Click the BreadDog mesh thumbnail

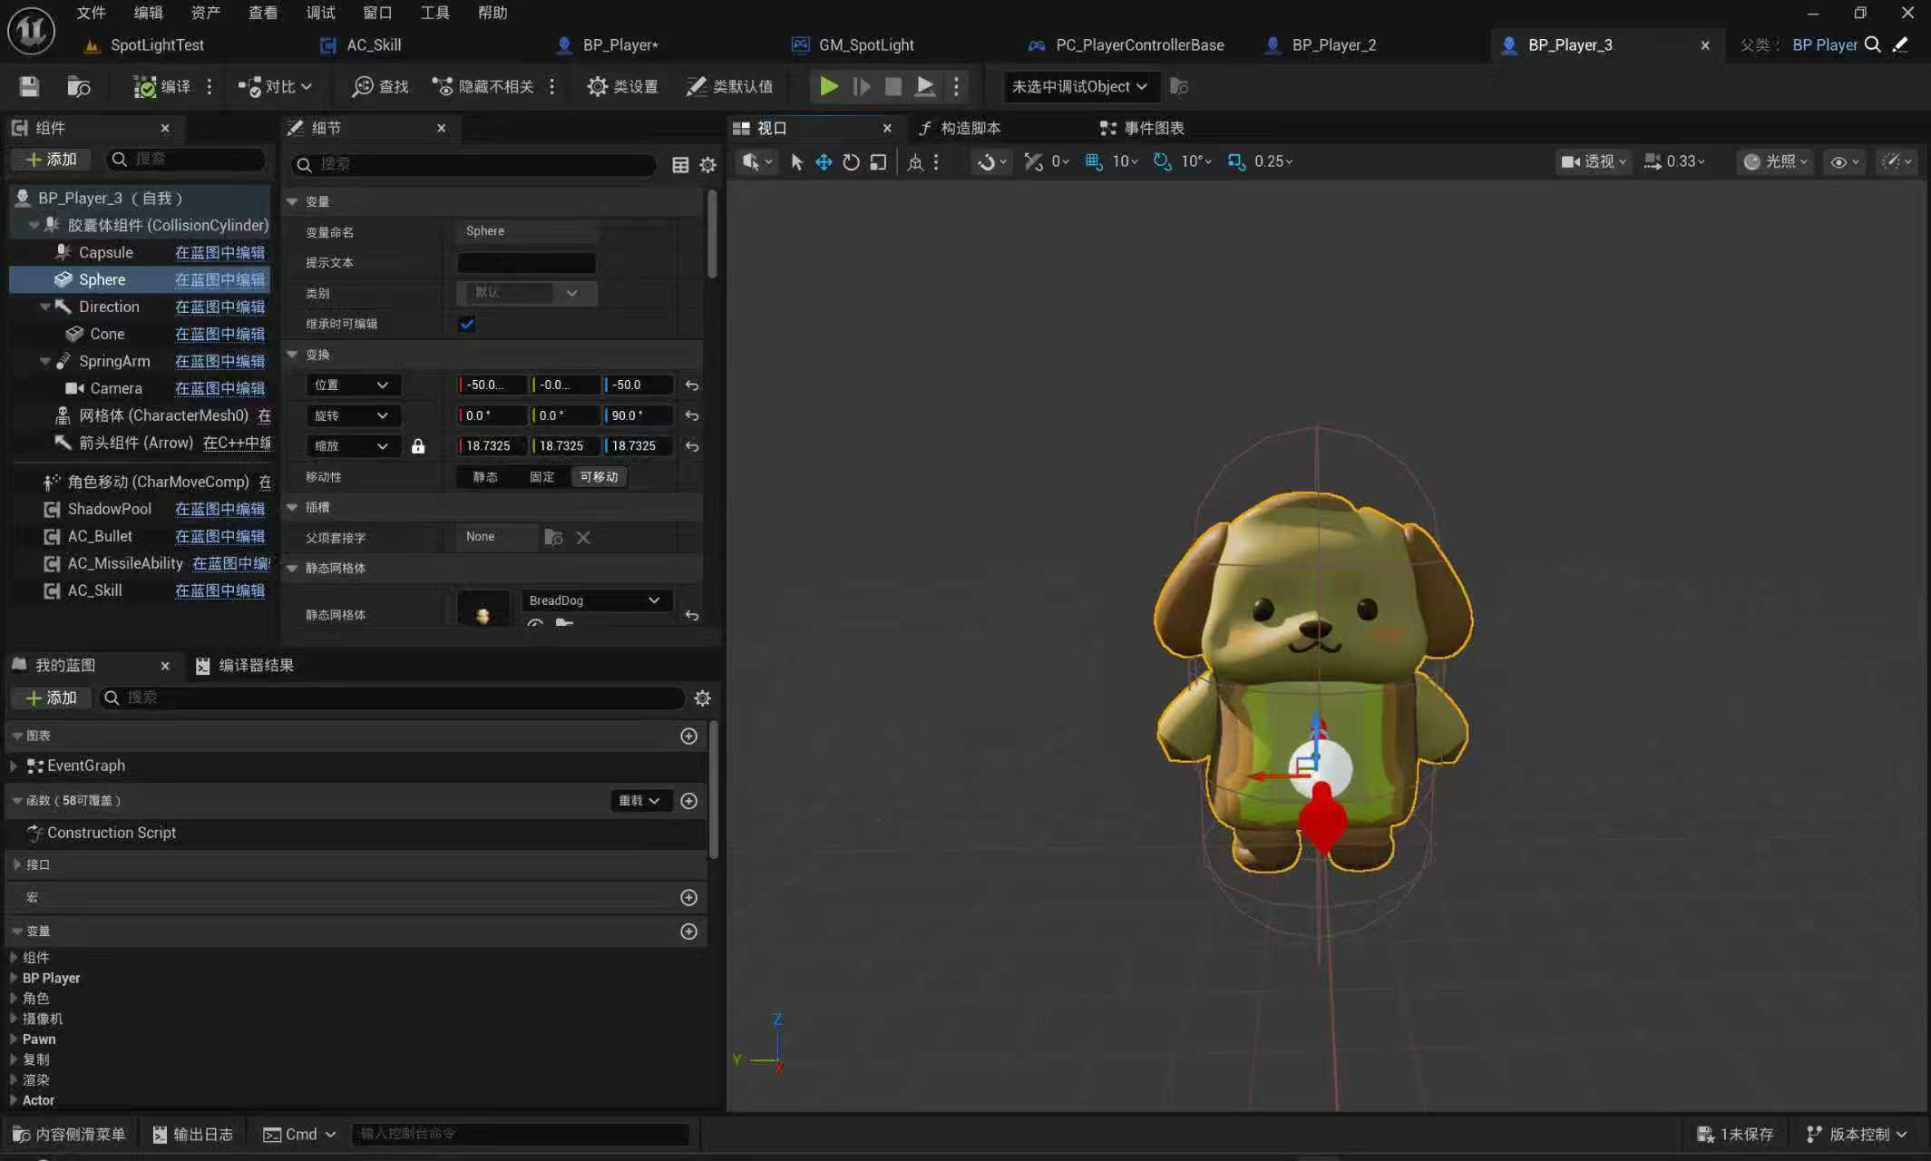[x=483, y=610]
